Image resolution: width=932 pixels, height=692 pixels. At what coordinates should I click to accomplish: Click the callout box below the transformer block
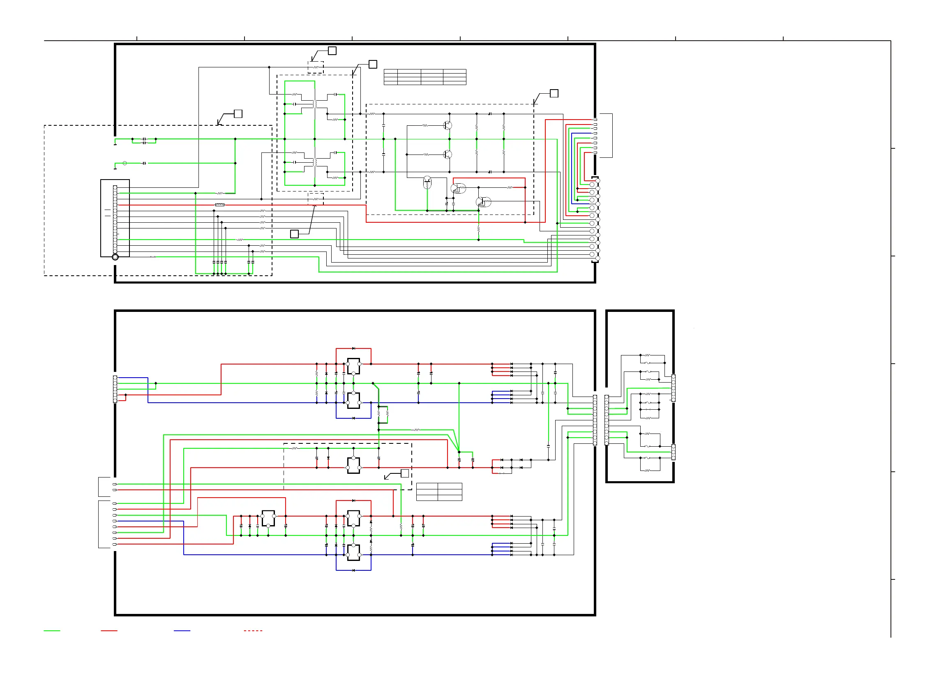295,234
